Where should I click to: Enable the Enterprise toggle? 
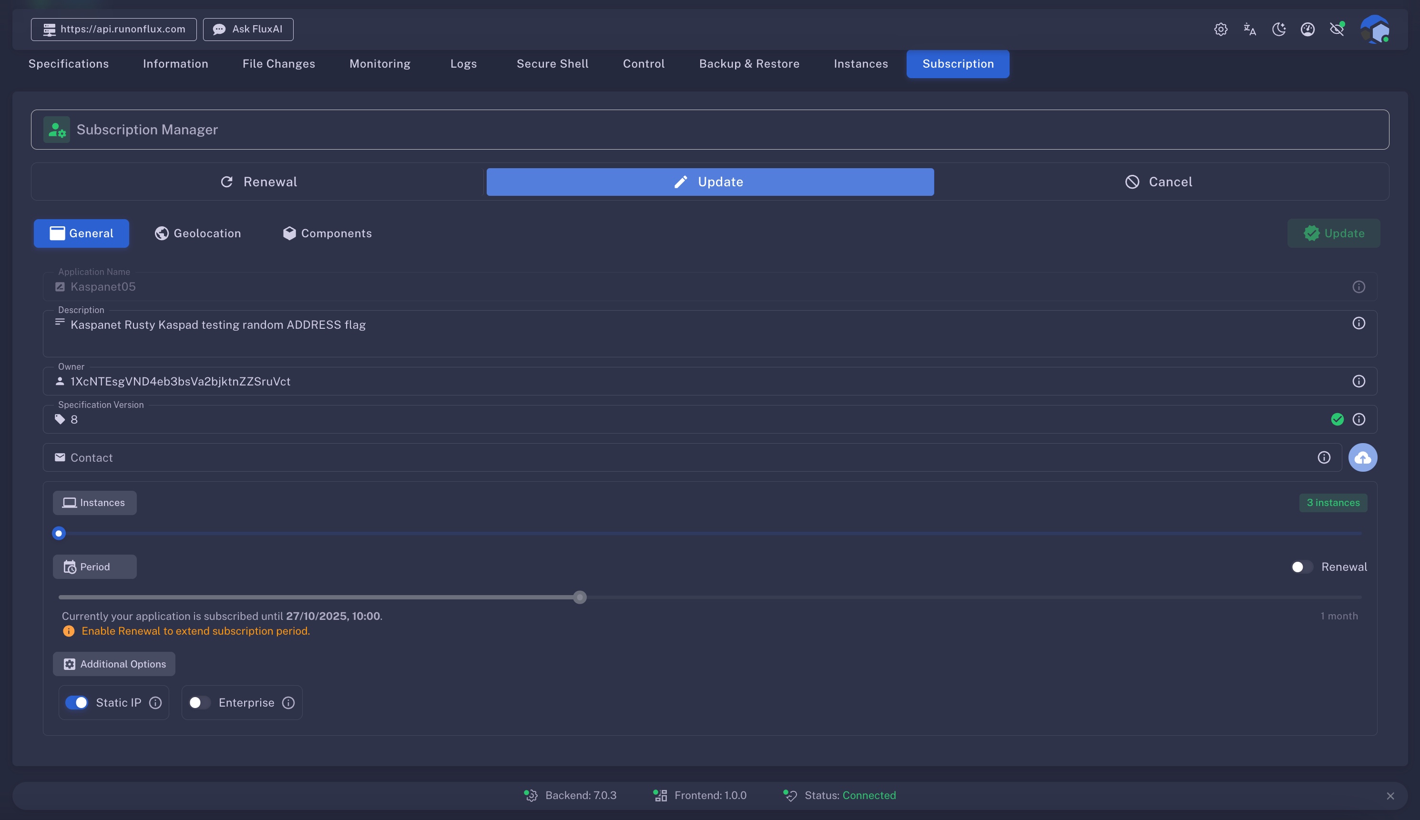point(199,703)
